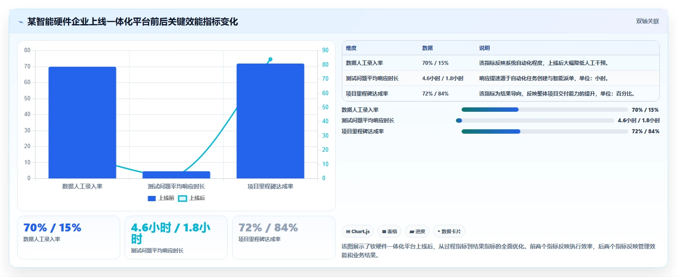Viewport: 677px width, 277px height.
Task: Open the 4.6小时 / 1.8小时 data card
Action: click(x=176, y=238)
